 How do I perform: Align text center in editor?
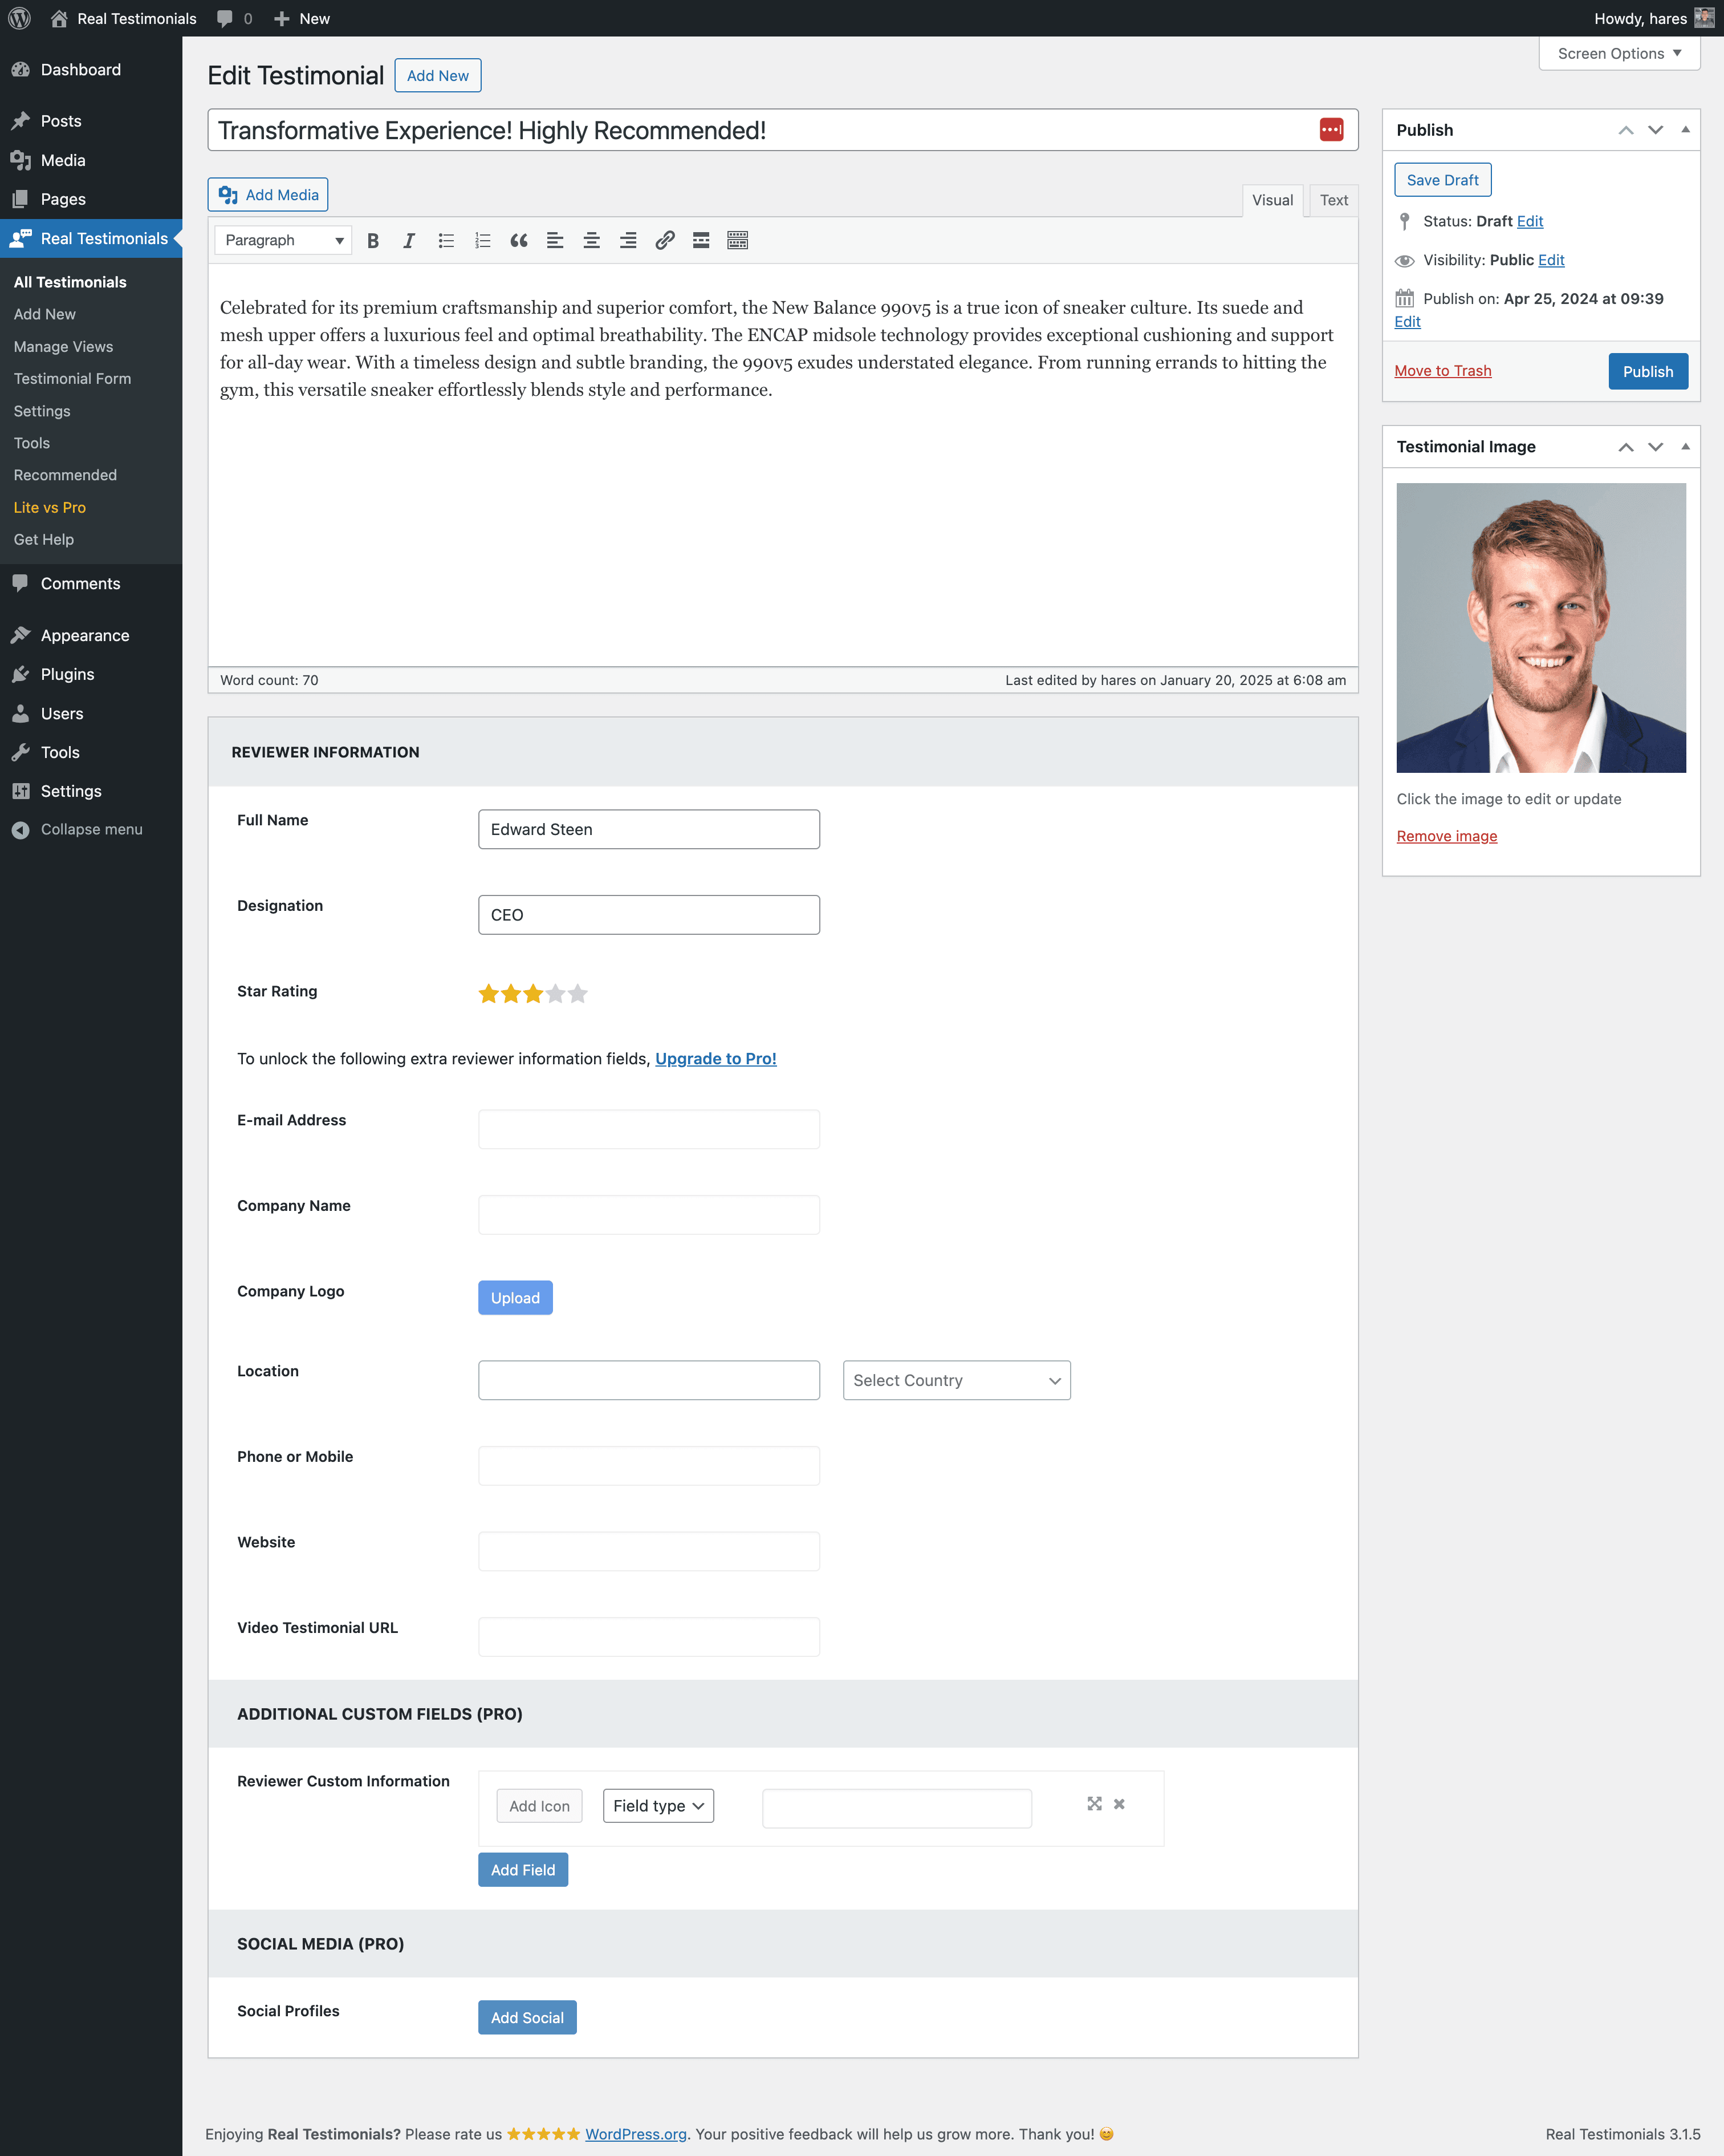tap(592, 240)
